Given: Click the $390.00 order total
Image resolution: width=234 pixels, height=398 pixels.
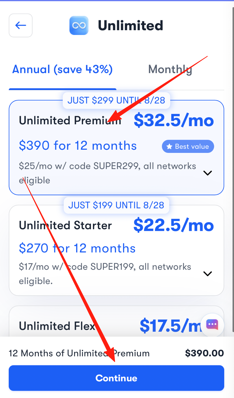Looking at the screenshot, I should click(204, 353).
